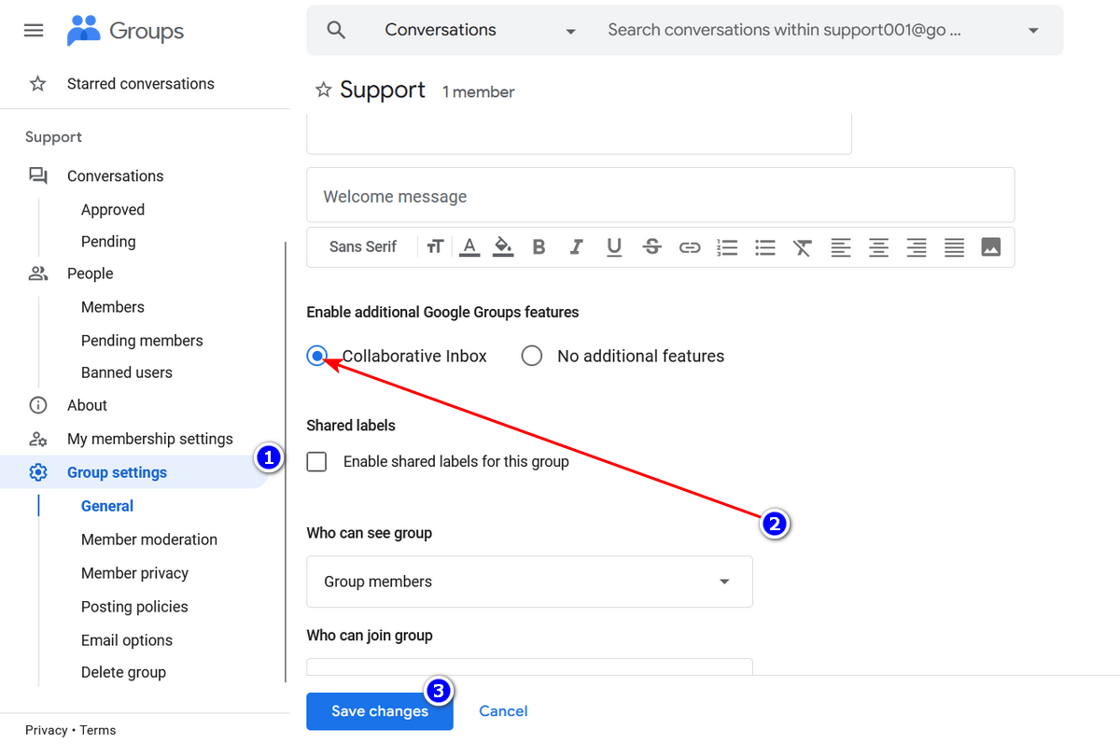Click the search magnifier icon
1120x743 pixels.
[x=336, y=30]
